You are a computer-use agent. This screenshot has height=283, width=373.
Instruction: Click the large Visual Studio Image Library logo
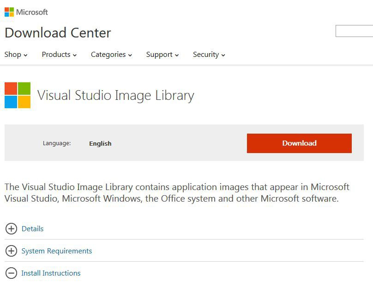click(18, 95)
